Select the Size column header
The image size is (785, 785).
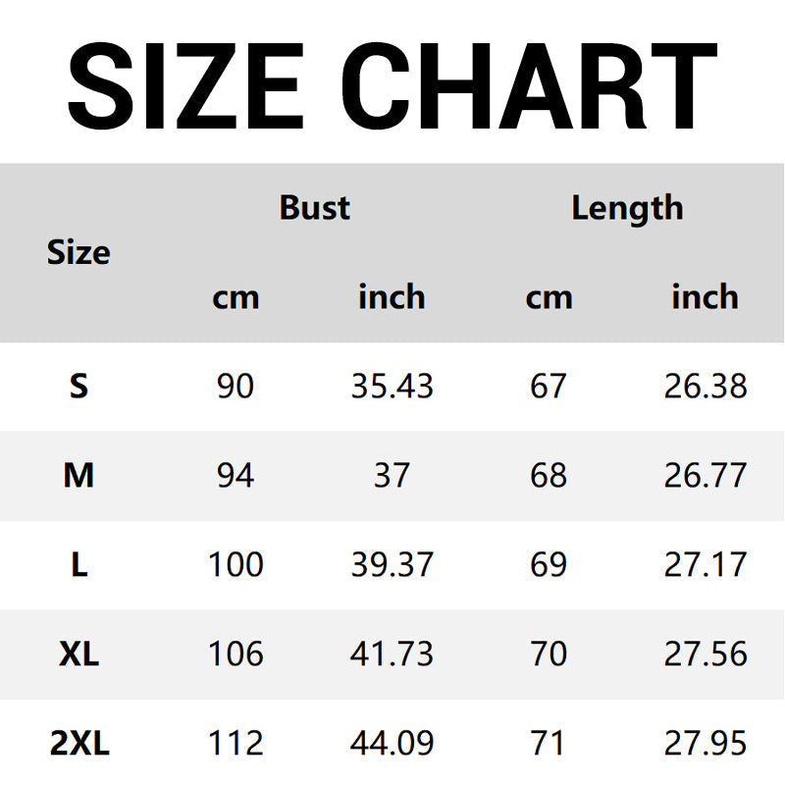pyautogui.click(x=78, y=252)
